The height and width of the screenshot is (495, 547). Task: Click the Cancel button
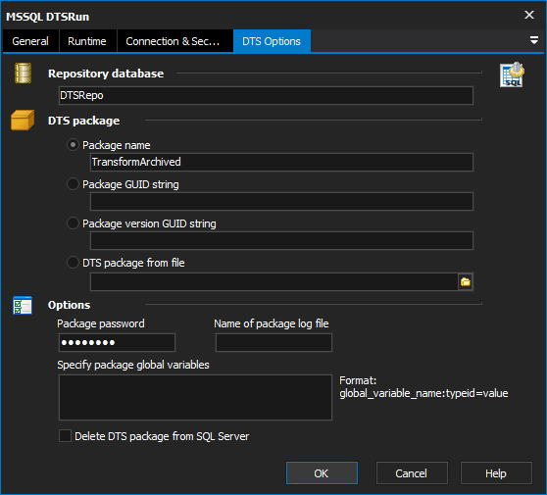(x=412, y=473)
